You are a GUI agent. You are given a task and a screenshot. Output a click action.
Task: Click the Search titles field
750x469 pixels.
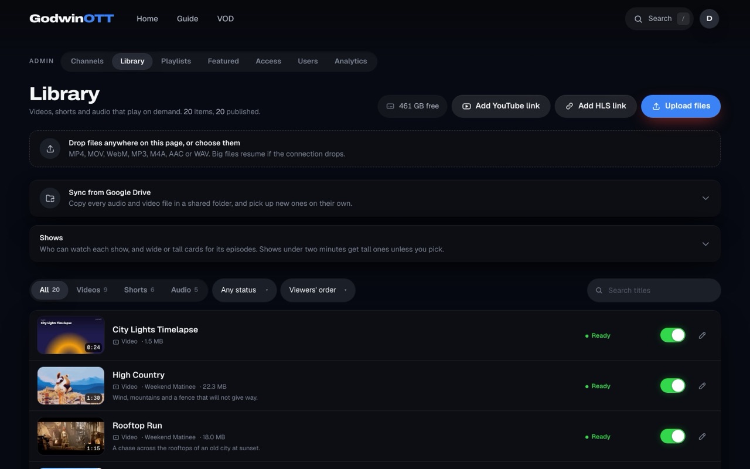point(654,290)
